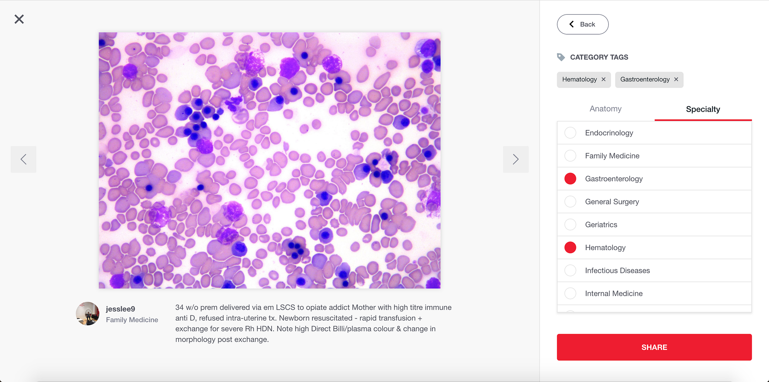
Task: Click the Back button
Action: point(583,24)
